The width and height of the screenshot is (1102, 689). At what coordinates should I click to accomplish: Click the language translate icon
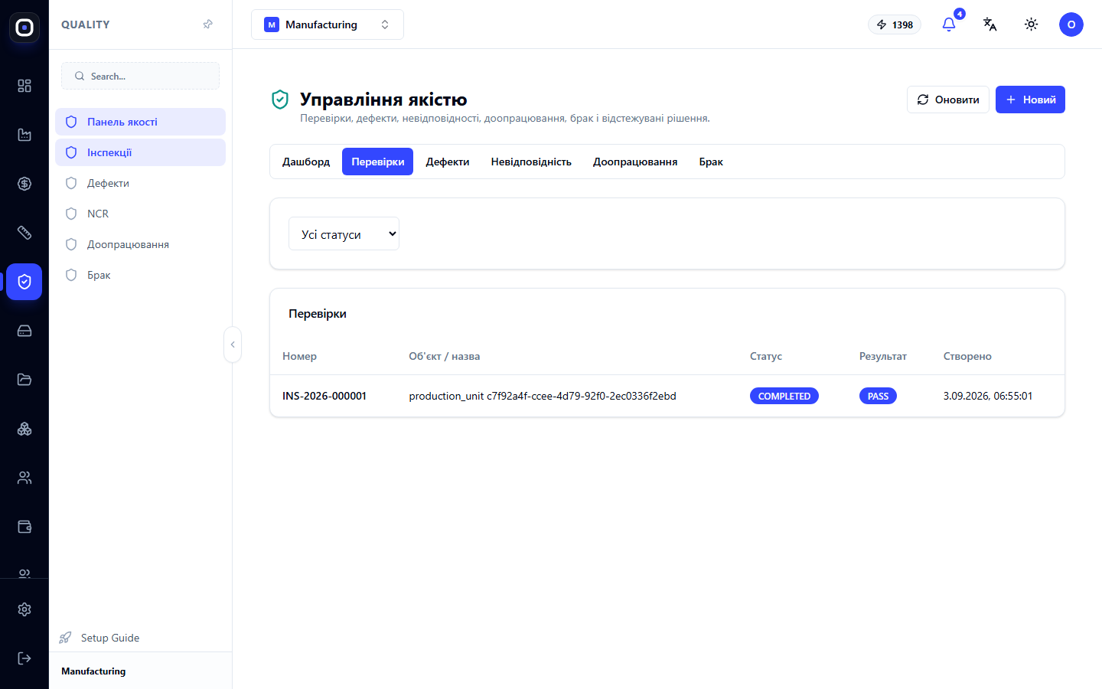[x=990, y=24]
